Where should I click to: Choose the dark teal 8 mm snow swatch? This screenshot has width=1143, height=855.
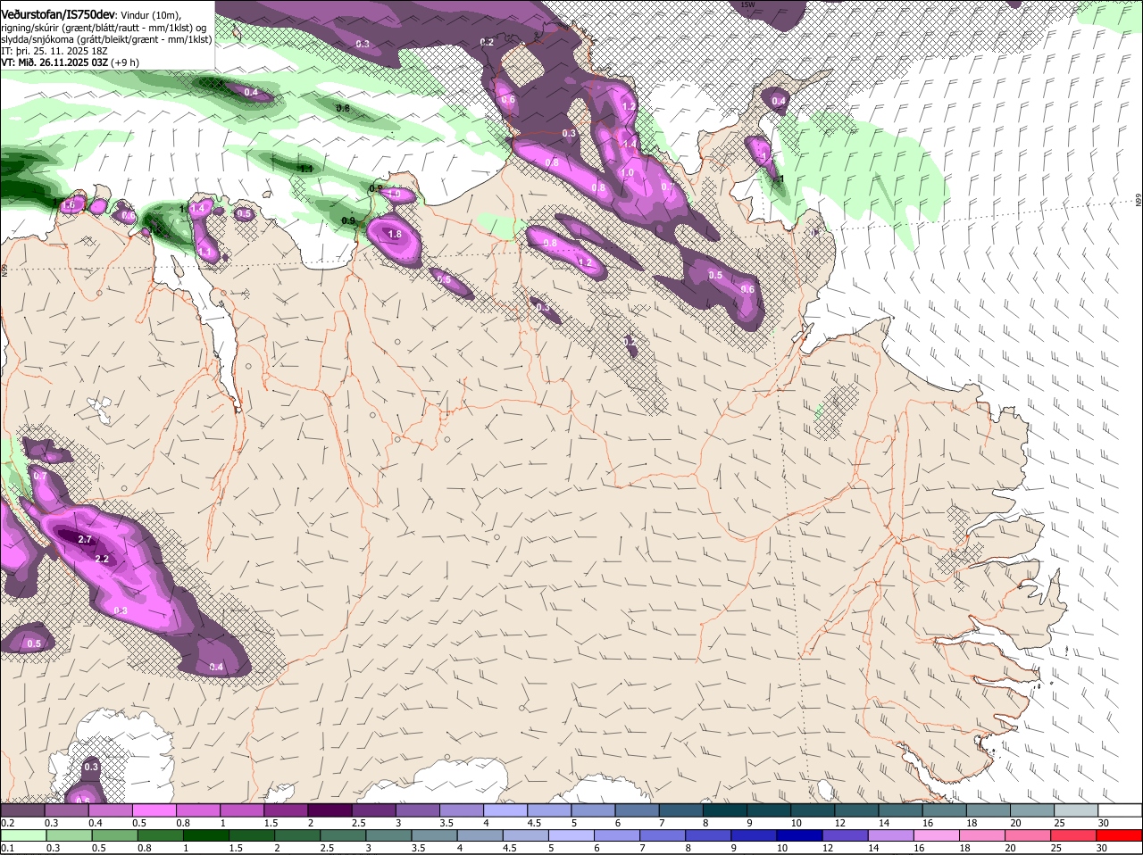click(x=725, y=810)
